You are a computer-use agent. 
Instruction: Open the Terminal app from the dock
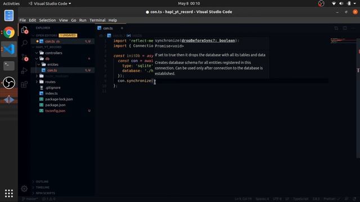tap(9, 66)
